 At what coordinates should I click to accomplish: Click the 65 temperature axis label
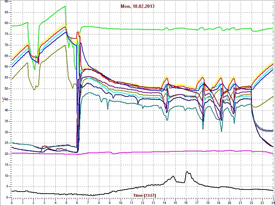tap(6, 56)
